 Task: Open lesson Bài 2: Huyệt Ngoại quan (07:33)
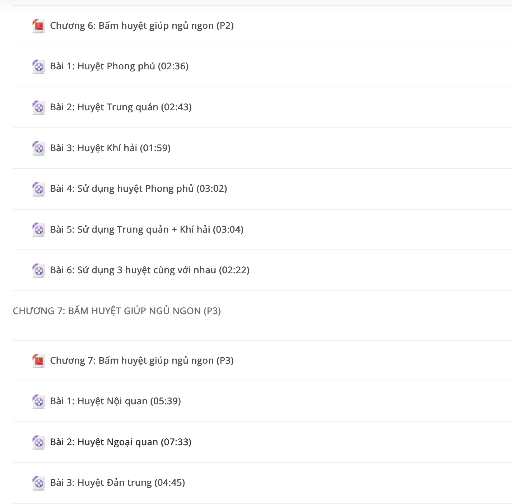click(121, 442)
